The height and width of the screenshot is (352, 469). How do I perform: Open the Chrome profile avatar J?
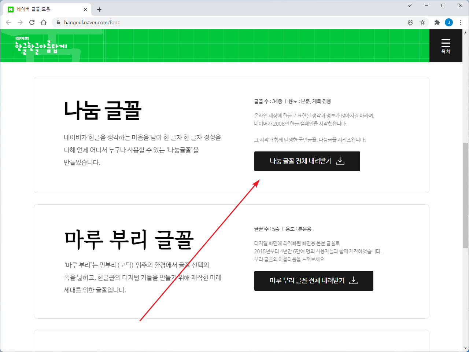(449, 22)
